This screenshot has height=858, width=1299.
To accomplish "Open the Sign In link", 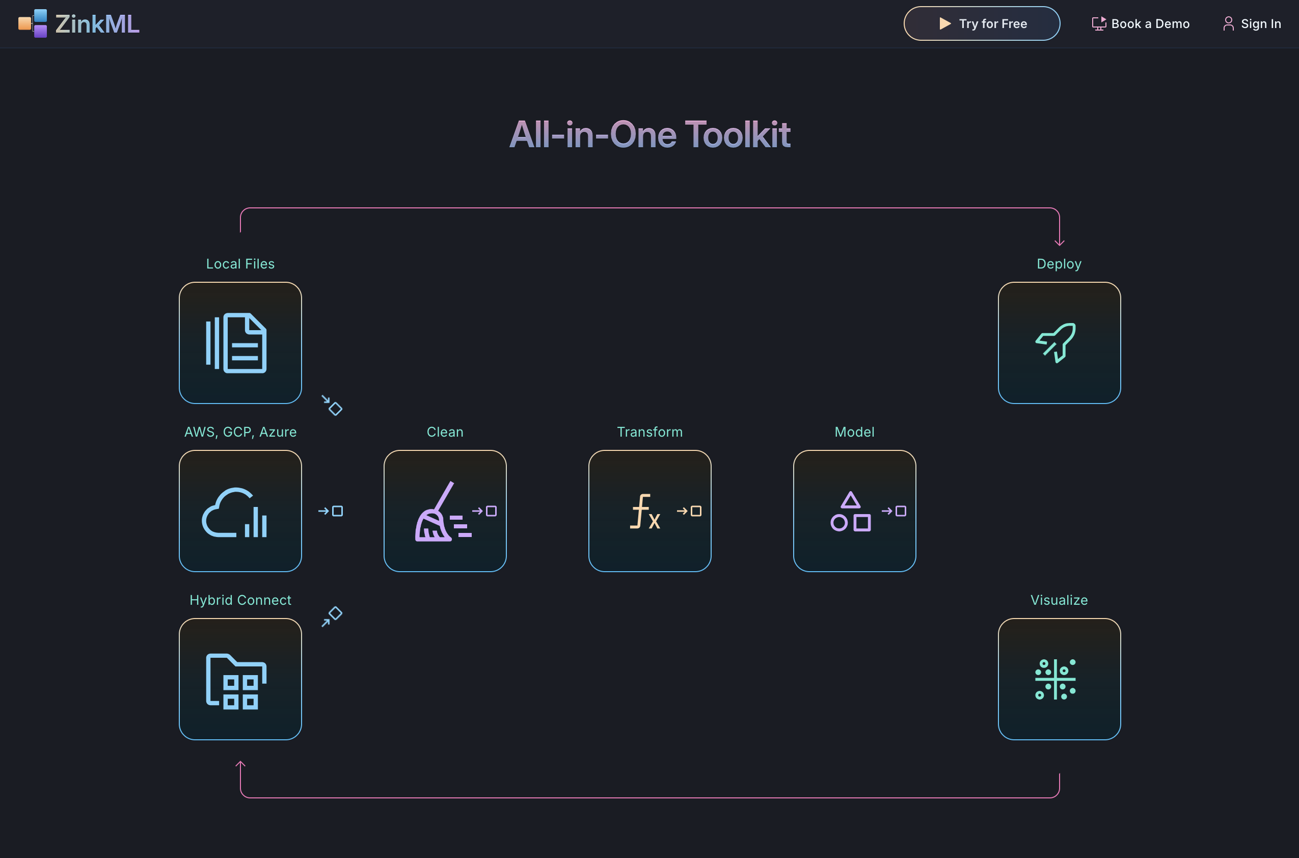I will [1260, 23].
